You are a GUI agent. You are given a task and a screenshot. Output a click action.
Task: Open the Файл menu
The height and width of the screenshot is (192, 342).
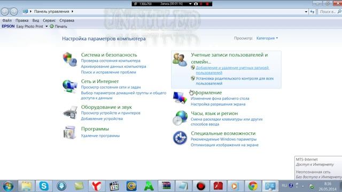pos(7,20)
